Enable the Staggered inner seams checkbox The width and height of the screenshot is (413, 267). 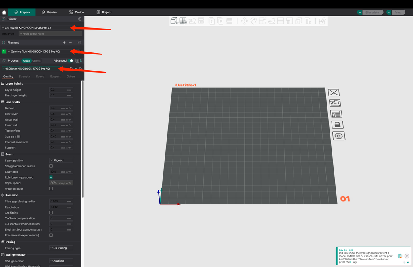[51, 166]
